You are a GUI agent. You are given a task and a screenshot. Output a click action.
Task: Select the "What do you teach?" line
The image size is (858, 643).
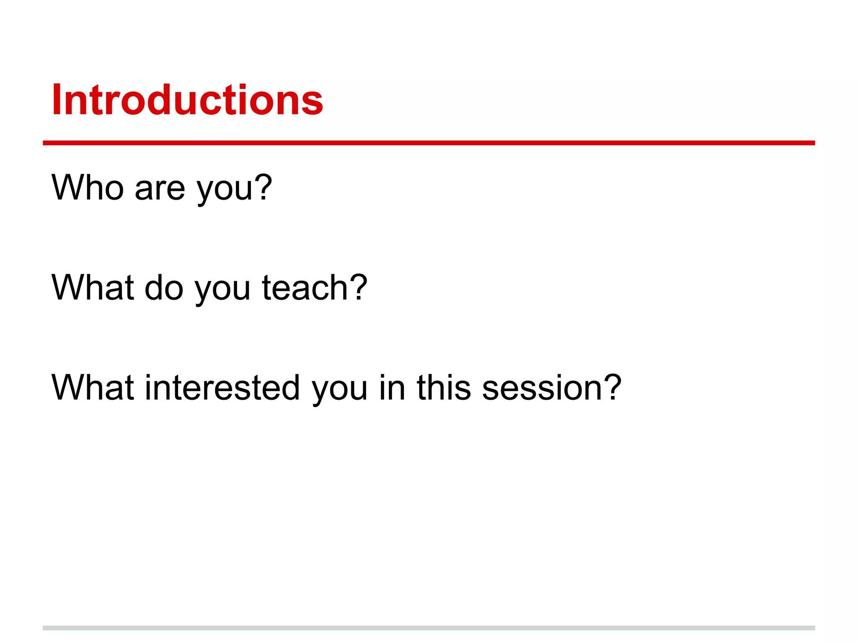pos(209,288)
